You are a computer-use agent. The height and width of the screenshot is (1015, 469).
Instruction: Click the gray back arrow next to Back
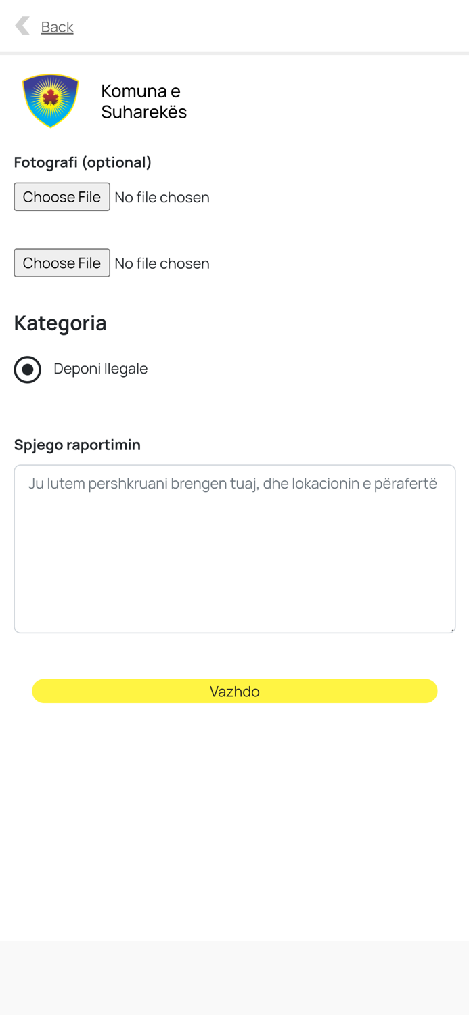click(x=22, y=26)
